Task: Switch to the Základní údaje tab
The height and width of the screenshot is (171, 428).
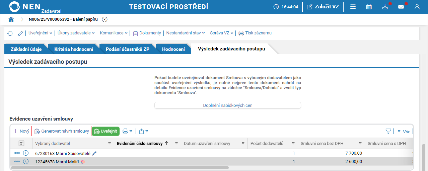Action: point(26,49)
